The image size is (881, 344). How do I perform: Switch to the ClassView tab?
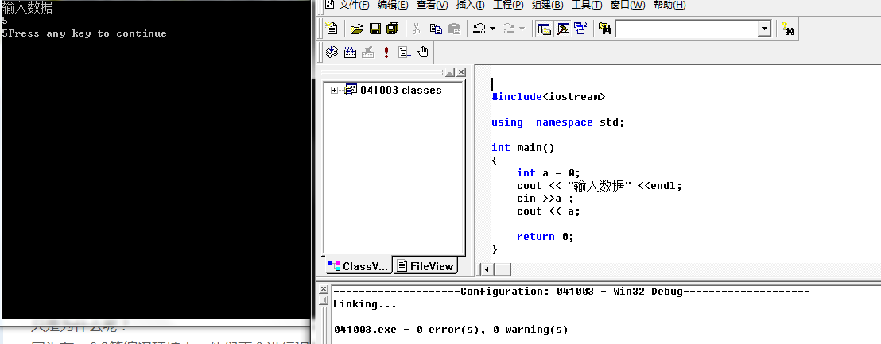[359, 266]
